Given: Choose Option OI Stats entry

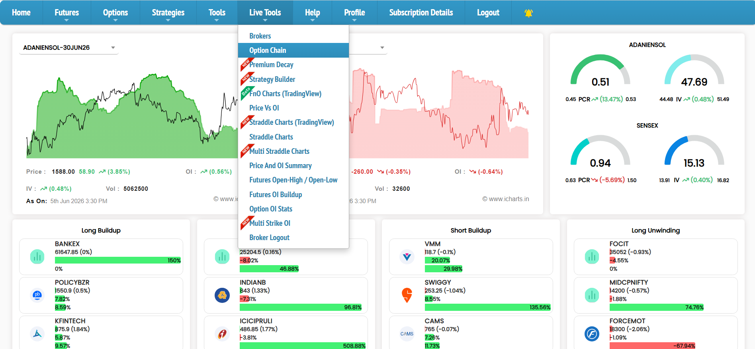Looking at the screenshot, I should (x=293, y=209).
